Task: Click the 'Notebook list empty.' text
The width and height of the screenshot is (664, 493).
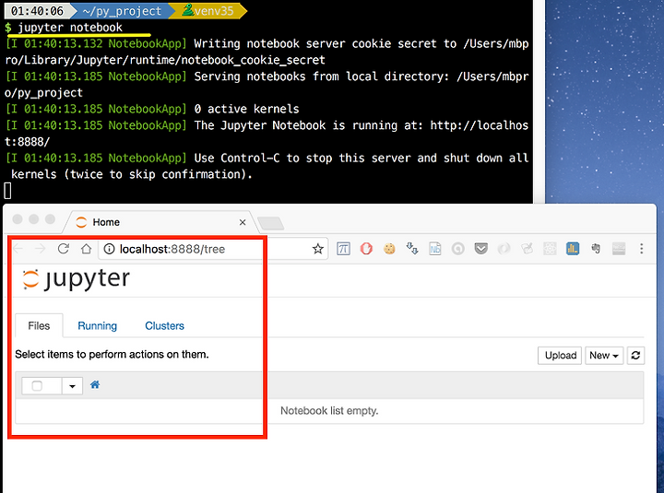Action: coord(329,411)
